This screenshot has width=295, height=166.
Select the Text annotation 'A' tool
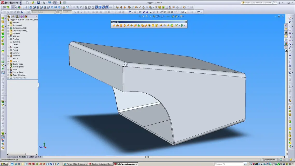[147, 12]
